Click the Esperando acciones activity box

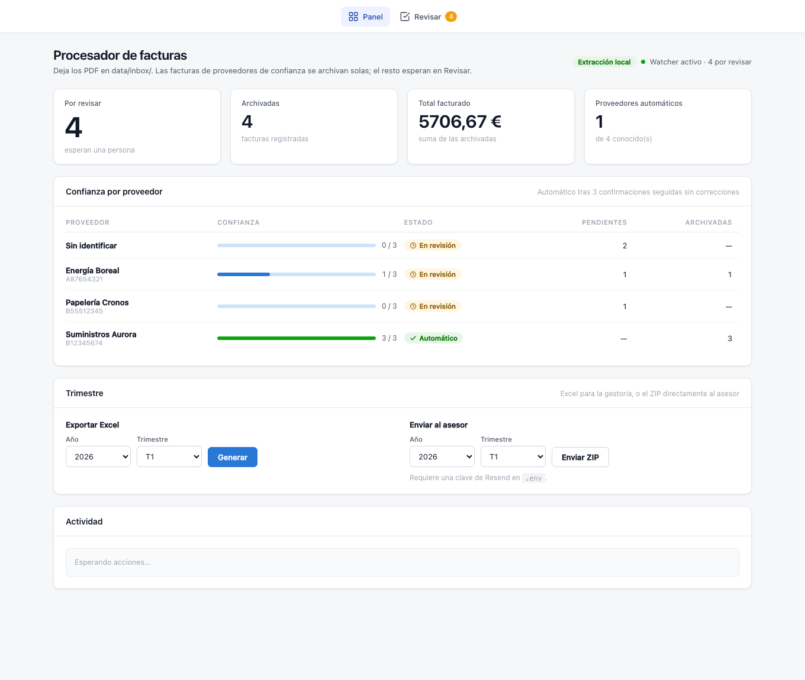pyautogui.click(x=402, y=562)
